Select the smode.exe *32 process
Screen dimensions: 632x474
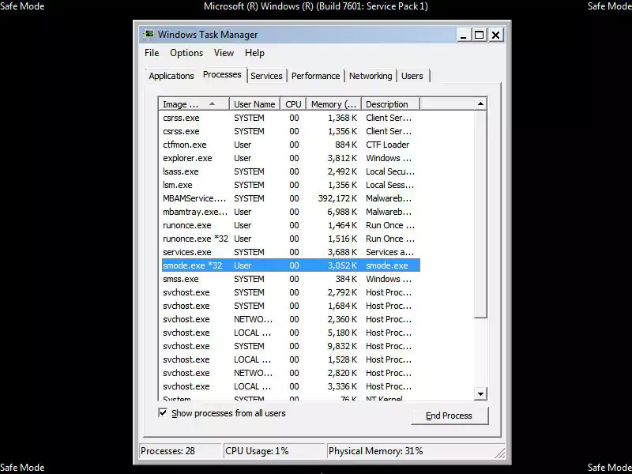289,265
